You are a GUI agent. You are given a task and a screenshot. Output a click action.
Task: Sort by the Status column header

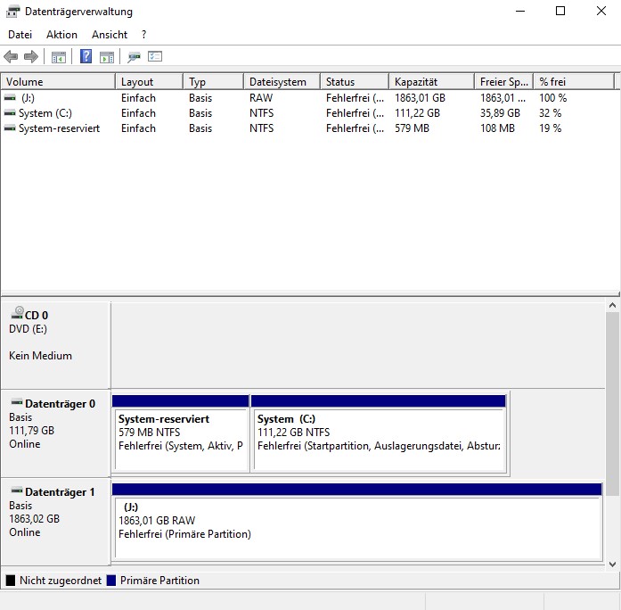(355, 82)
